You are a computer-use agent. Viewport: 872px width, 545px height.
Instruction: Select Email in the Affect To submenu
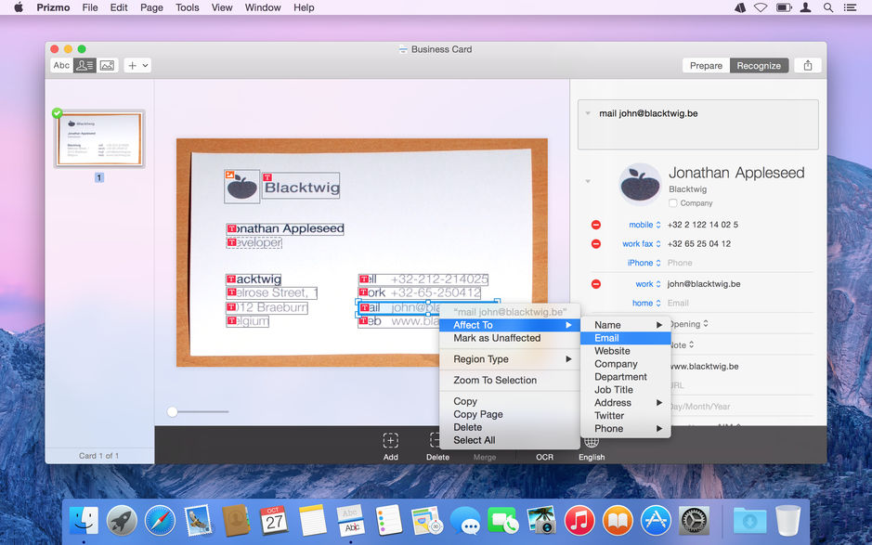(x=606, y=338)
